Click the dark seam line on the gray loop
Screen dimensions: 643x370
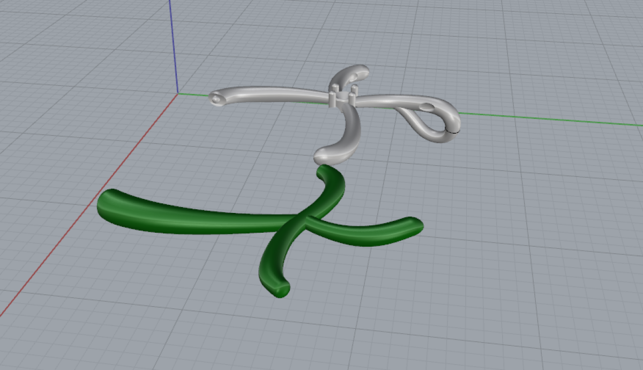(453, 130)
